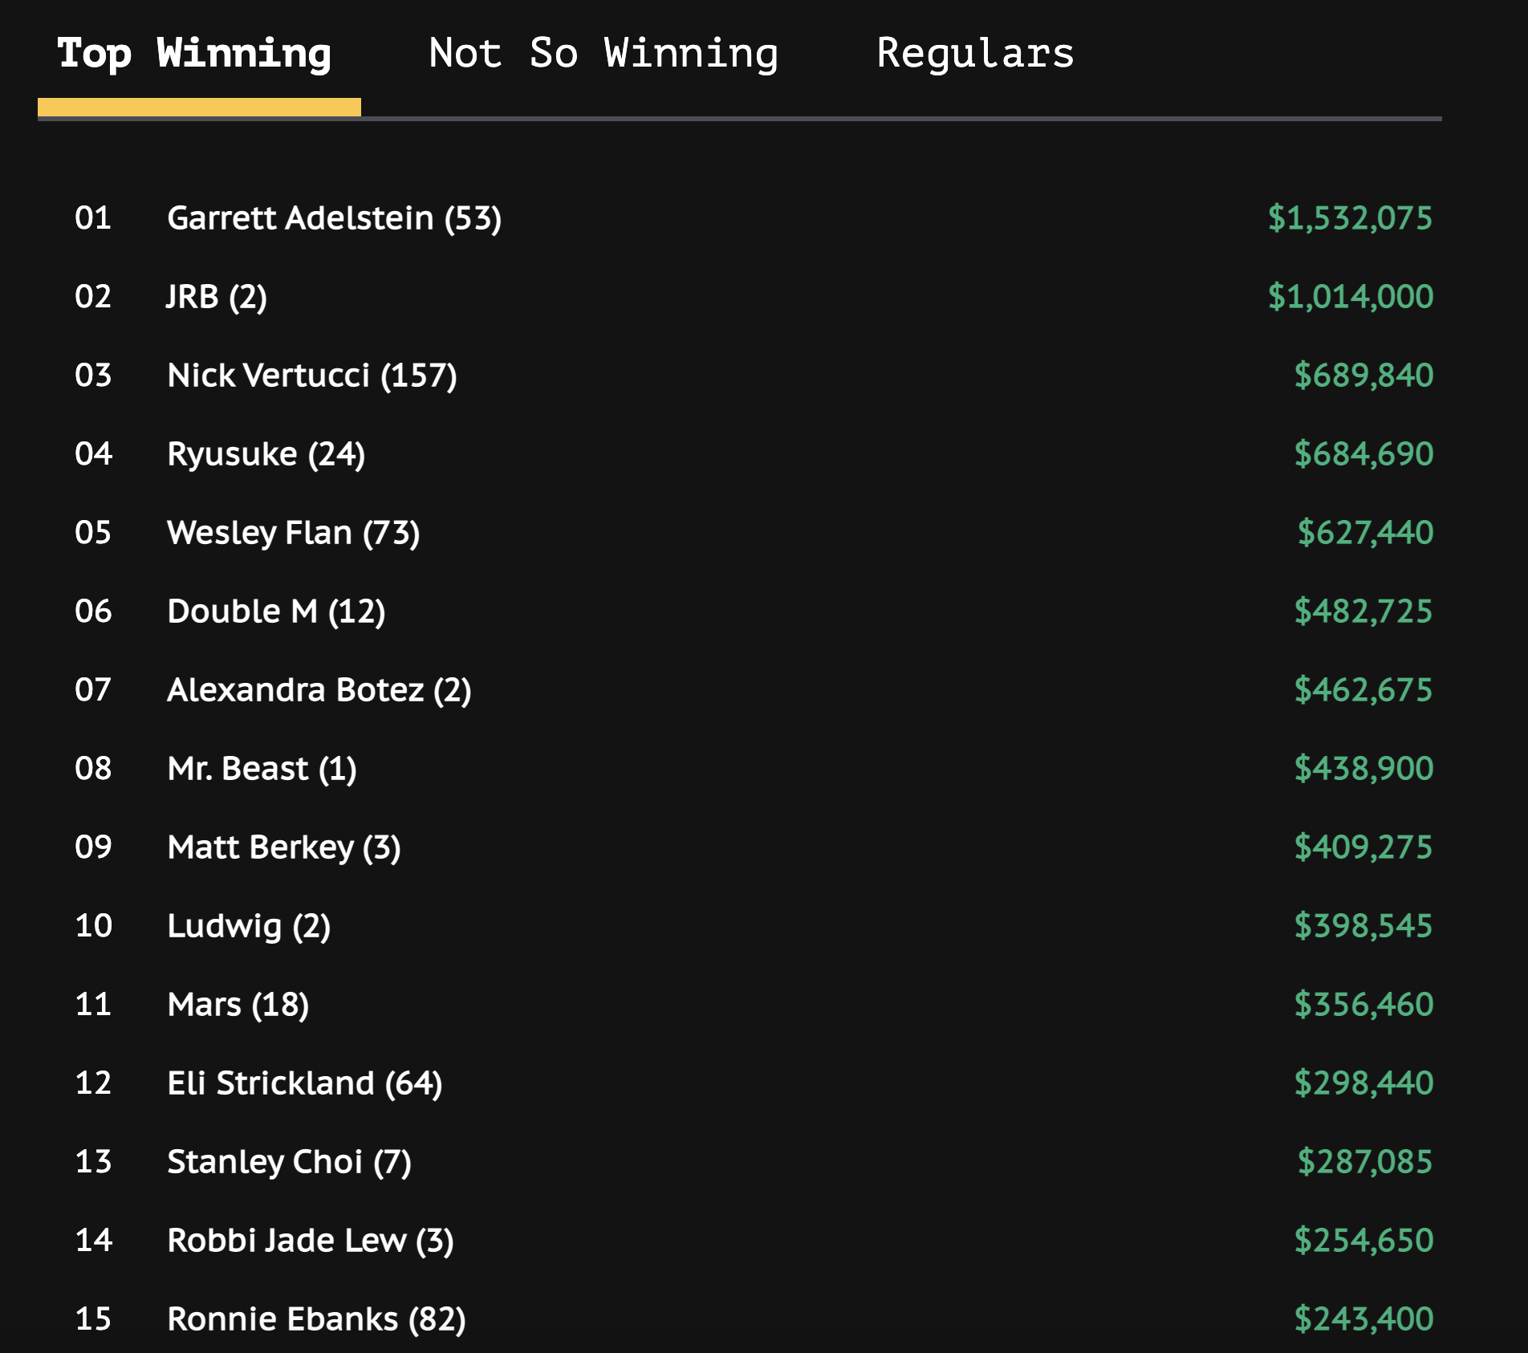
Task: Click Robbi Jade Lew (3) name
Action: point(311,1241)
